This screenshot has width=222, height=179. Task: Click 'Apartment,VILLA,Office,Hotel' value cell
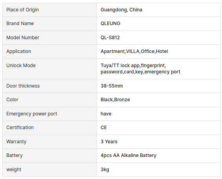[159, 51]
